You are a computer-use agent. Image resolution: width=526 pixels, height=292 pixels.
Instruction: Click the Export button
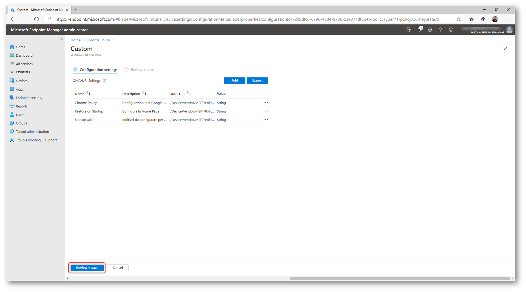coord(257,80)
